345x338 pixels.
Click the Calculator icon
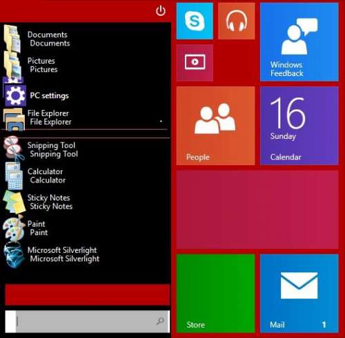click(14, 176)
